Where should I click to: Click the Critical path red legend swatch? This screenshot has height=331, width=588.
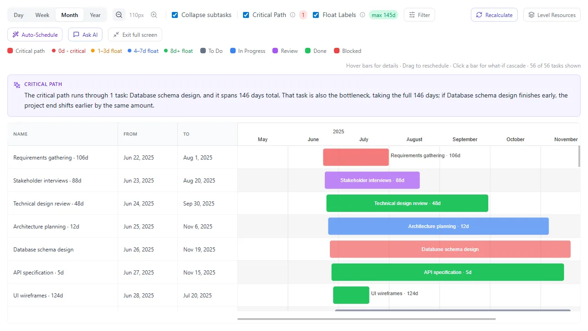(x=10, y=51)
